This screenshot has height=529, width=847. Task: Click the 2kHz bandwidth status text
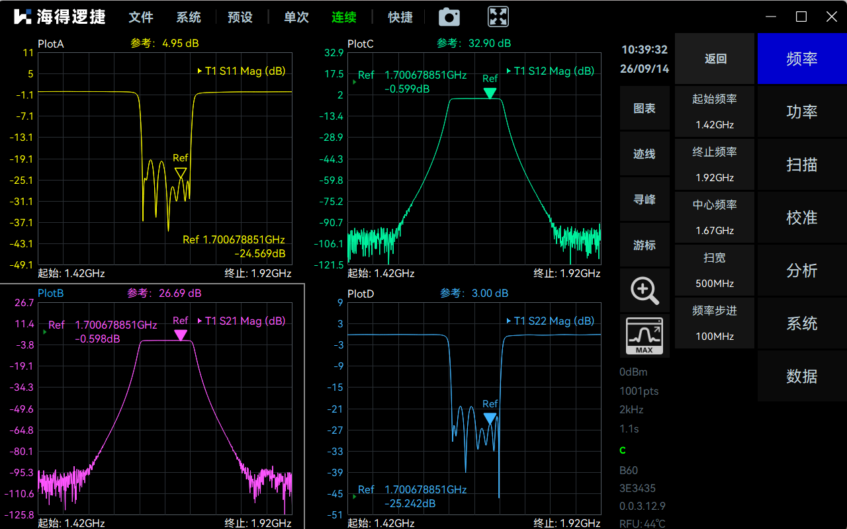[631, 409]
